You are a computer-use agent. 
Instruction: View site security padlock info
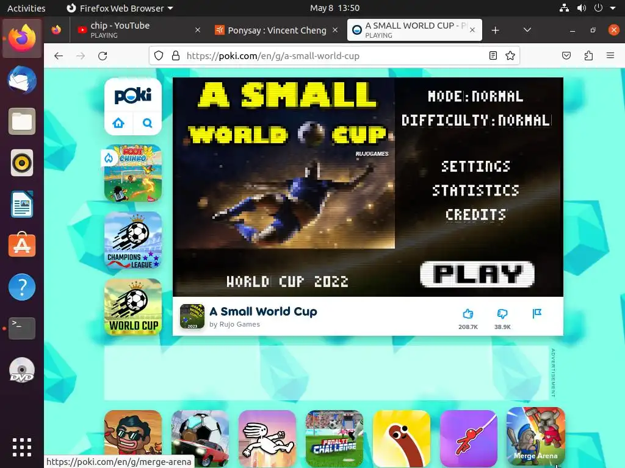point(175,55)
